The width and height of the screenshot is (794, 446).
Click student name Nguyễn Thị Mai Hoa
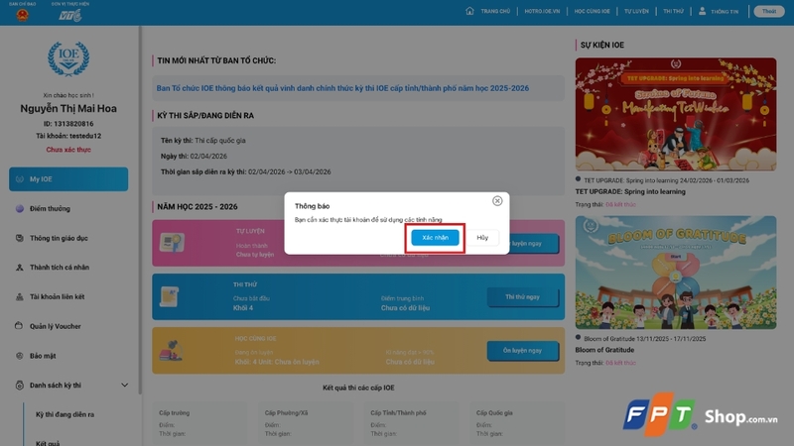[x=68, y=108]
